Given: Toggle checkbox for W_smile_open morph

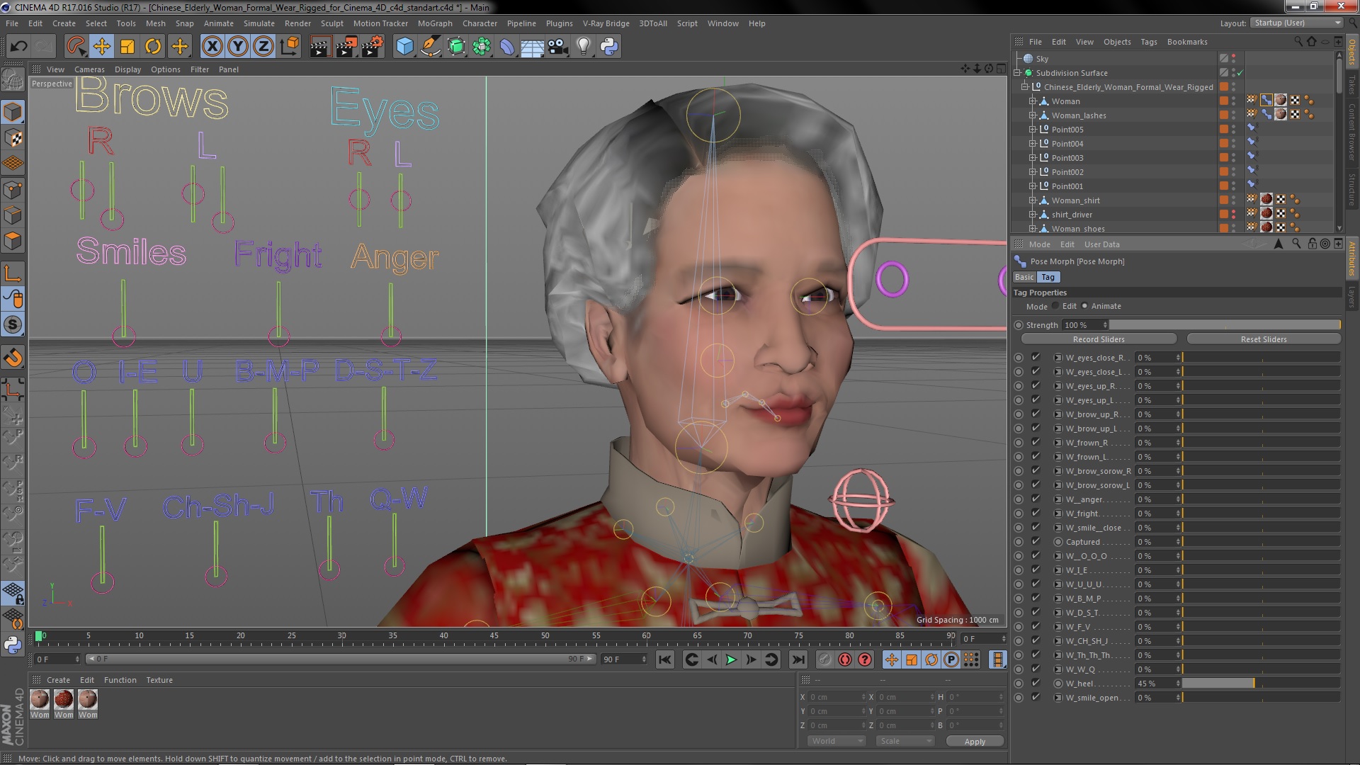Looking at the screenshot, I should click(1036, 697).
